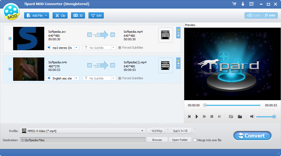
Task: Browse for destination folder
Action: pos(157,140)
